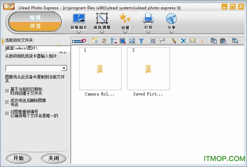Click the Camera Rol... folder name

tap(99, 94)
